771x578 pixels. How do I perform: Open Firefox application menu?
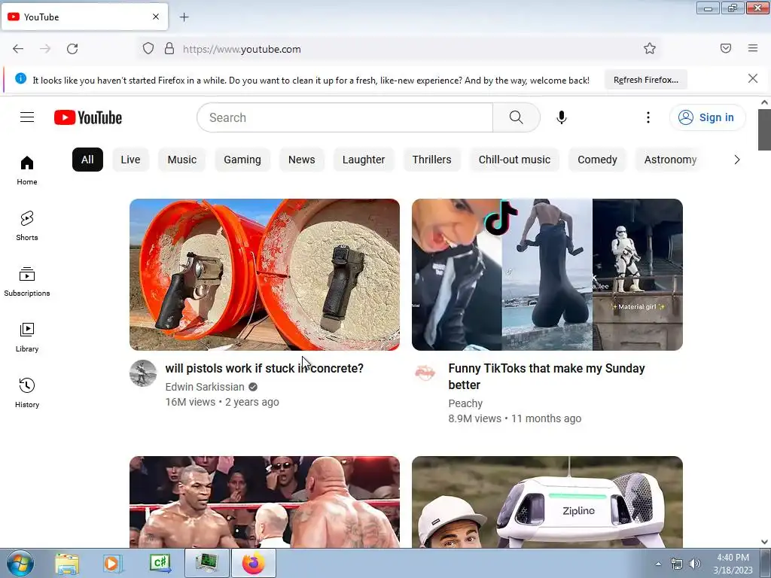753,48
